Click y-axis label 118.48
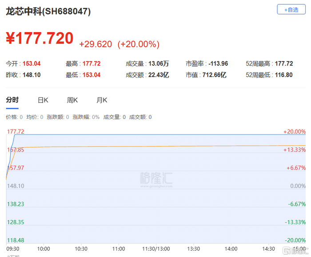This screenshot has height=257, width=311. pos(16,240)
